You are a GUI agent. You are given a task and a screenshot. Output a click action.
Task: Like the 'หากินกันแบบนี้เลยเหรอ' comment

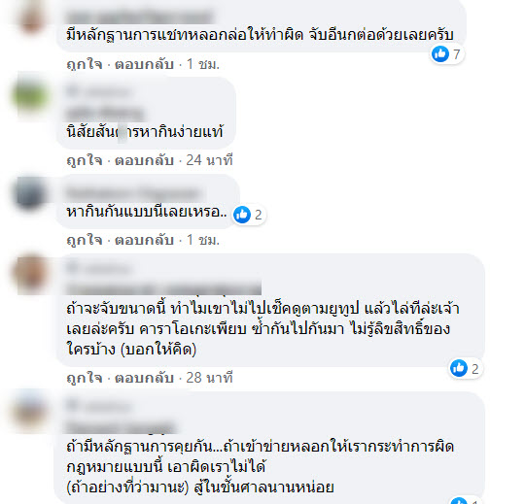point(85,240)
